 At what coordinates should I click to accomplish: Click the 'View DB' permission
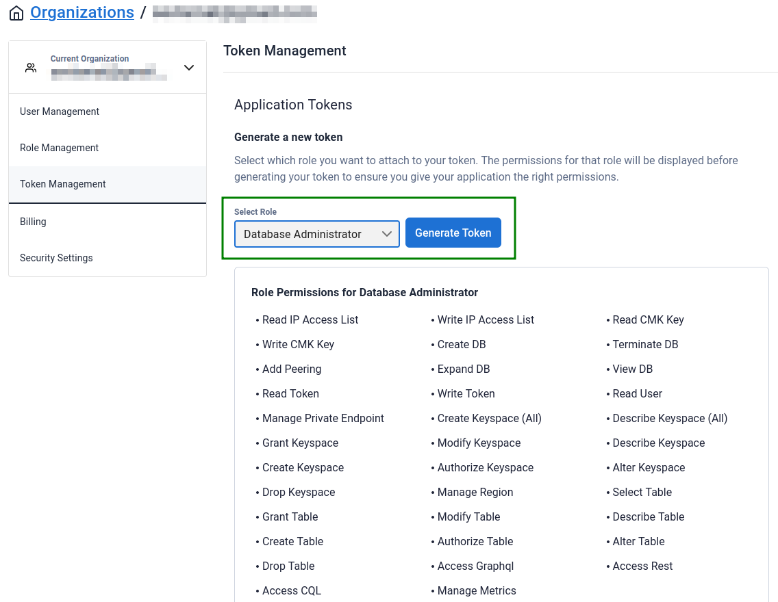tap(633, 369)
